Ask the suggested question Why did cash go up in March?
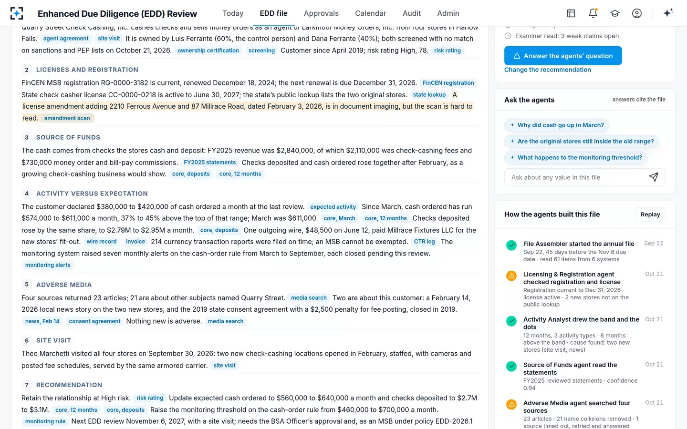Viewport: 687px width, 429px height. tap(557, 125)
